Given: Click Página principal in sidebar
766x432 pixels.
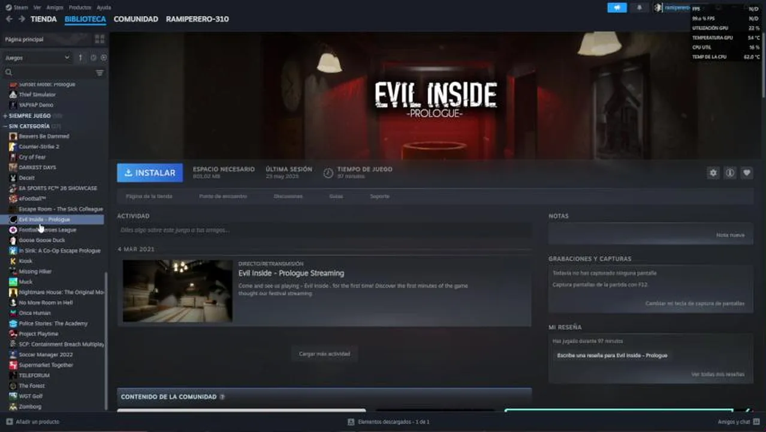Looking at the screenshot, I should pyautogui.click(x=24, y=39).
